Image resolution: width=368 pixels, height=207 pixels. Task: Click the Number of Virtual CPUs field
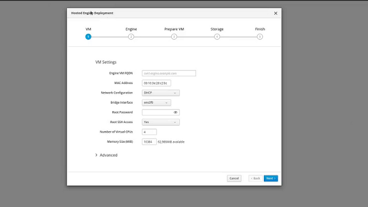[x=149, y=132]
